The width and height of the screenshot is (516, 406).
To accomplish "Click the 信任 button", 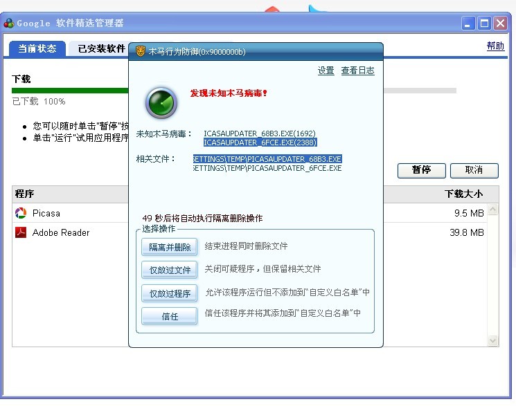I will pyautogui.click(x=170, y=316).
